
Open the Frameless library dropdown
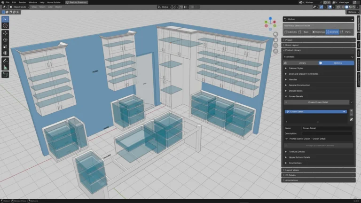tap(318, 57)
